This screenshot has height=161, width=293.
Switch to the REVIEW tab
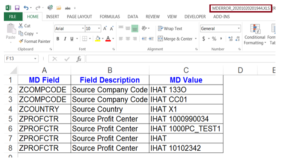tap(152, 17)
